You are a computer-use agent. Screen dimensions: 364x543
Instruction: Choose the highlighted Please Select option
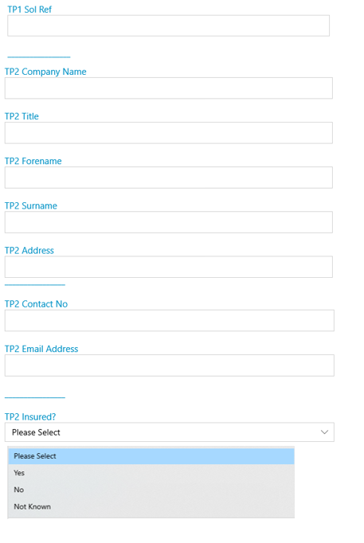(151, 455)
